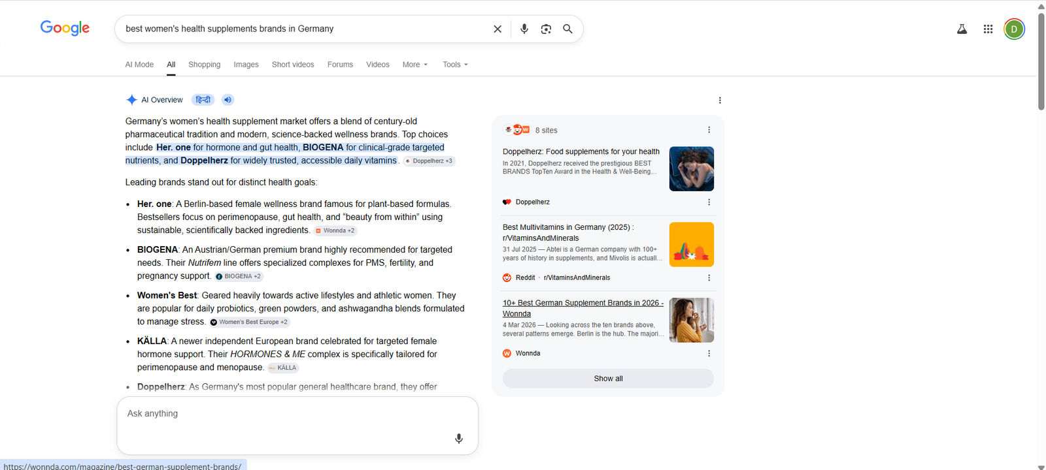The height and width of the screenshot is (470, 1046).
Task: Open Search Labs flask icon
Action: click(x=962, y=29)
